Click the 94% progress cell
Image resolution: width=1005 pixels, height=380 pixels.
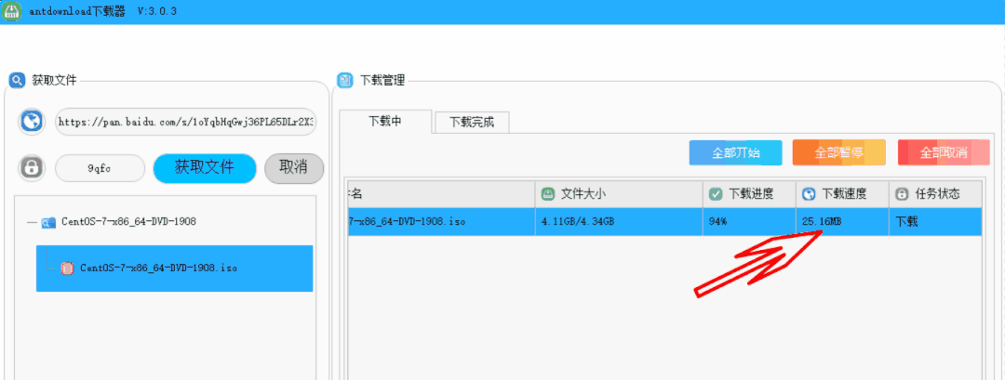coord(749,222)
